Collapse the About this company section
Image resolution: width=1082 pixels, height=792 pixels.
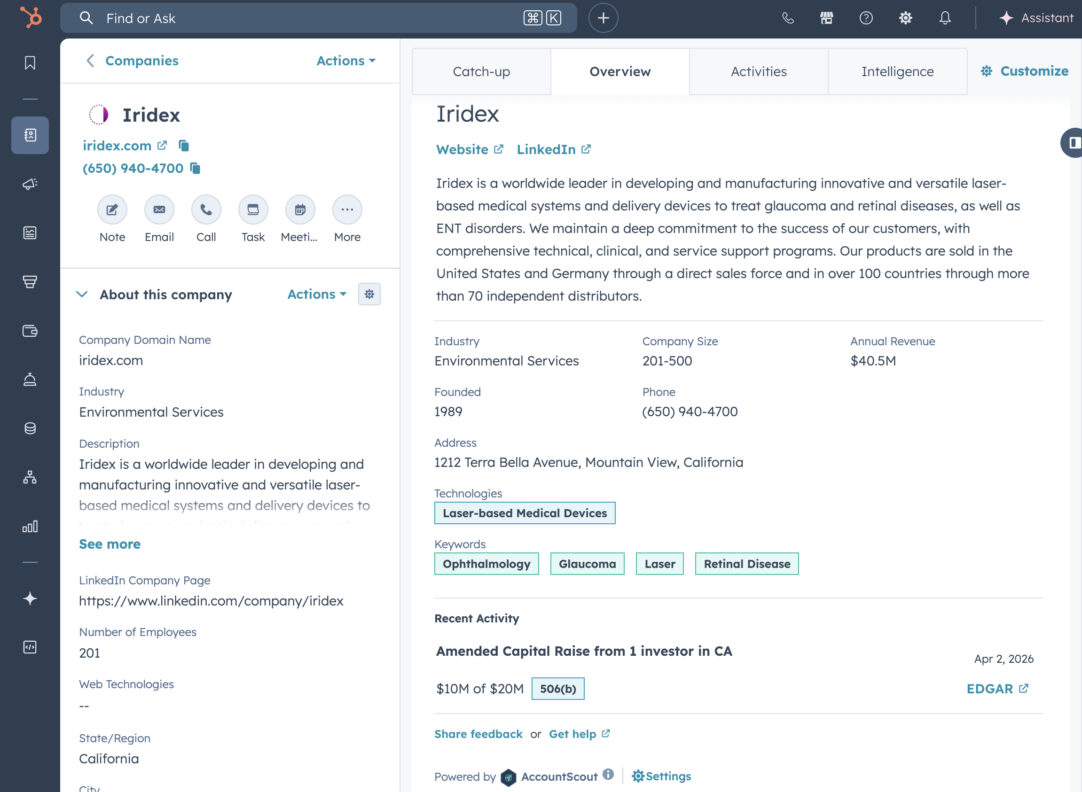[x=82, y=295]
